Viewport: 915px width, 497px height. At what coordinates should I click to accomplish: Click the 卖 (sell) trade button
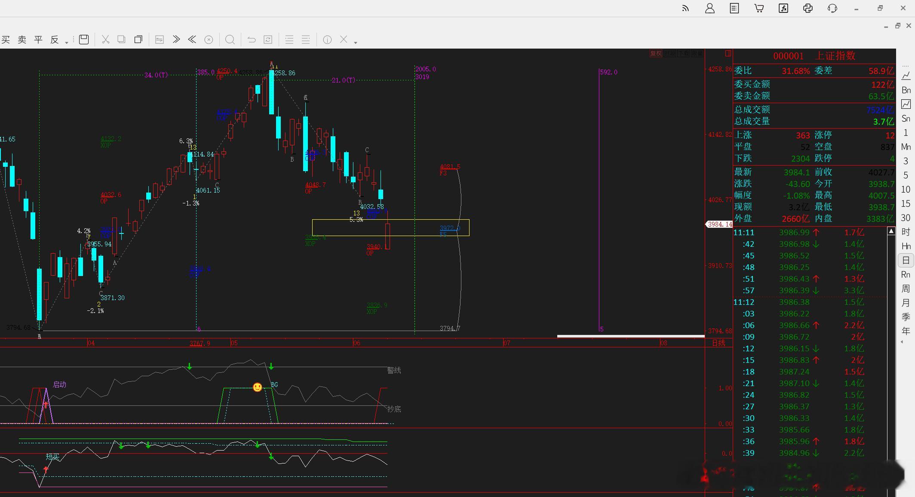tap(22, 40)
